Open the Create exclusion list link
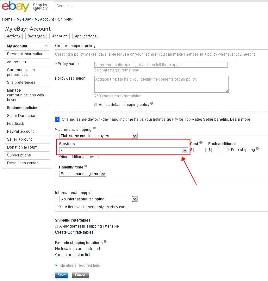Image resolution: width=268 pixels, height=281 pixels. [x=72, y=255]
